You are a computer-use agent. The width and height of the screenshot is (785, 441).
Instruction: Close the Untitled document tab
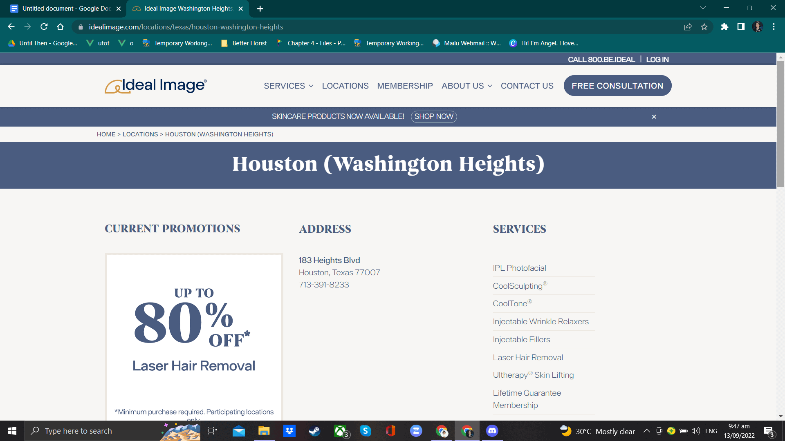coord(119,9)
